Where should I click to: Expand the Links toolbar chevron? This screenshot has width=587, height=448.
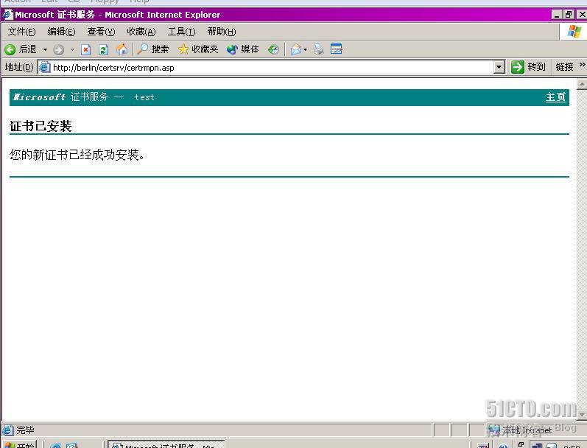click(582, 64)
